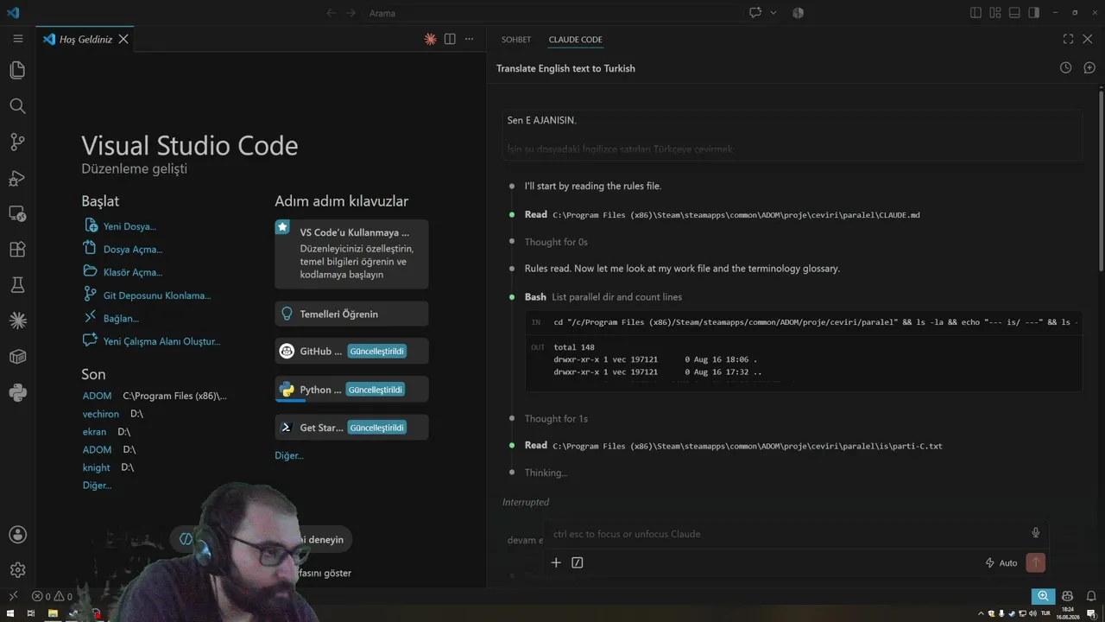
Task: Click the Git Deposunu Klonlama link
Action: tap(157, 295)
